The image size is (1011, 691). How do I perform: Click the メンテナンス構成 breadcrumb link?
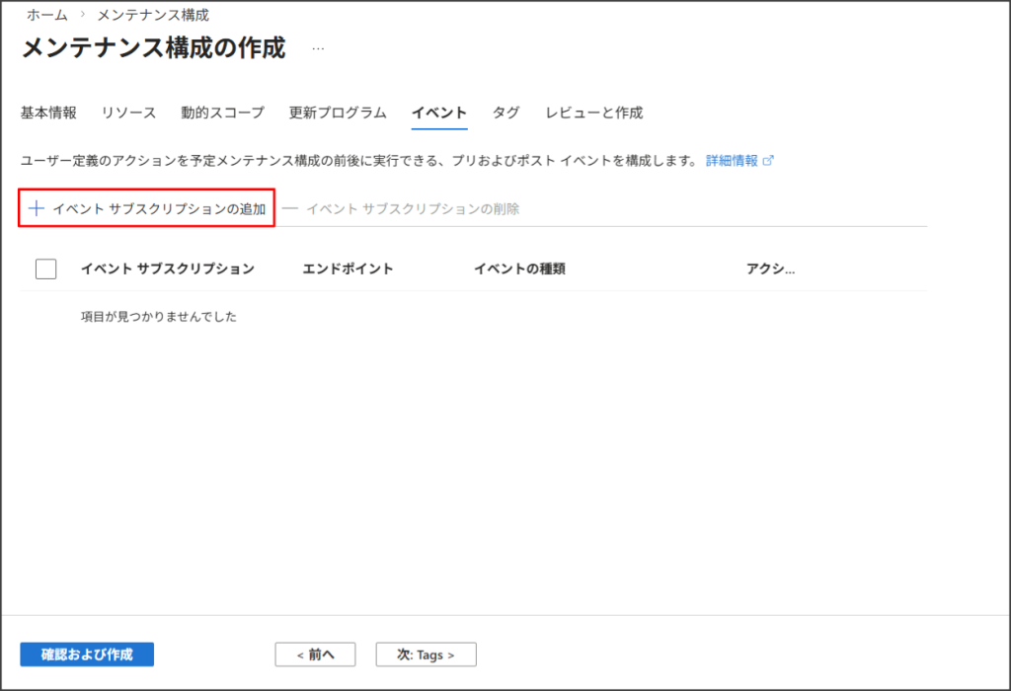(x=153, y=15)
